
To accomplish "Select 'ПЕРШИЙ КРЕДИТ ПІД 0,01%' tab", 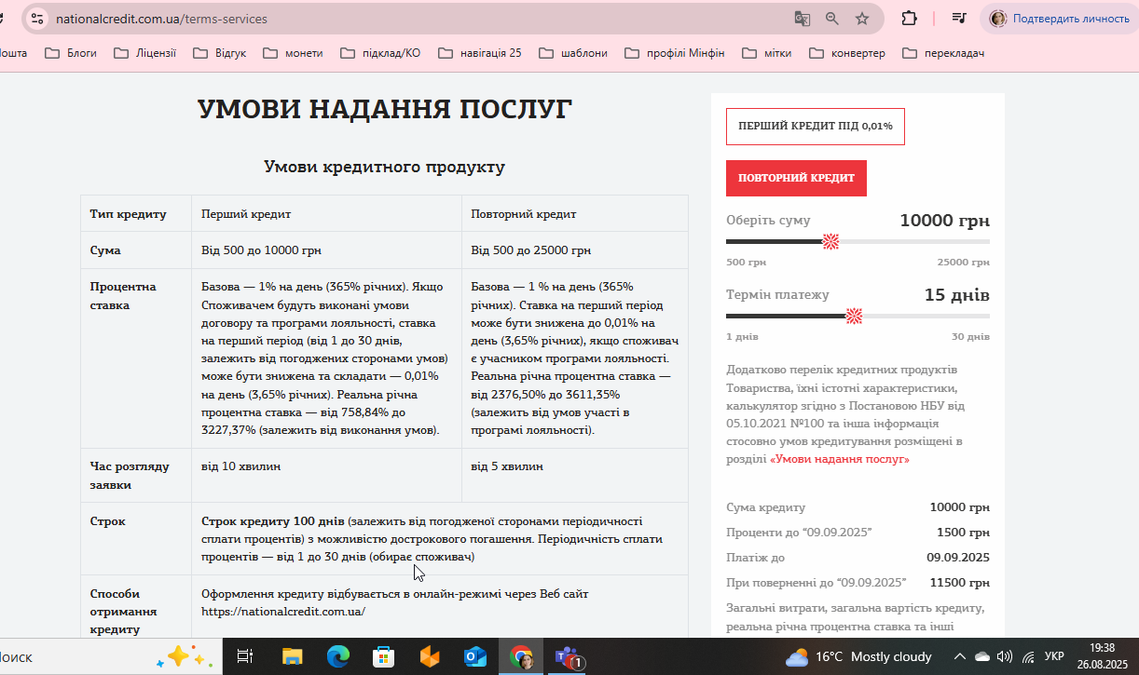I will tap(816, 127).
